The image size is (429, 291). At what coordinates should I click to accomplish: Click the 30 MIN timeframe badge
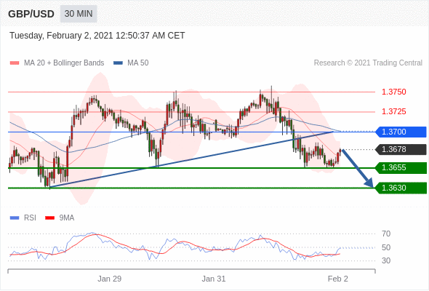coord(79,14)
